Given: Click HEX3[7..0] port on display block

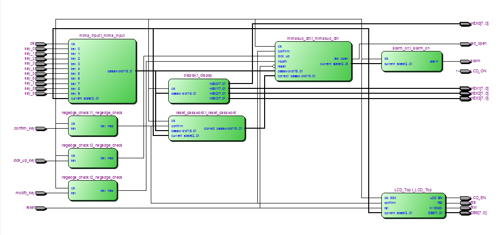Looking at the screenshot, I should click(218, 99).
